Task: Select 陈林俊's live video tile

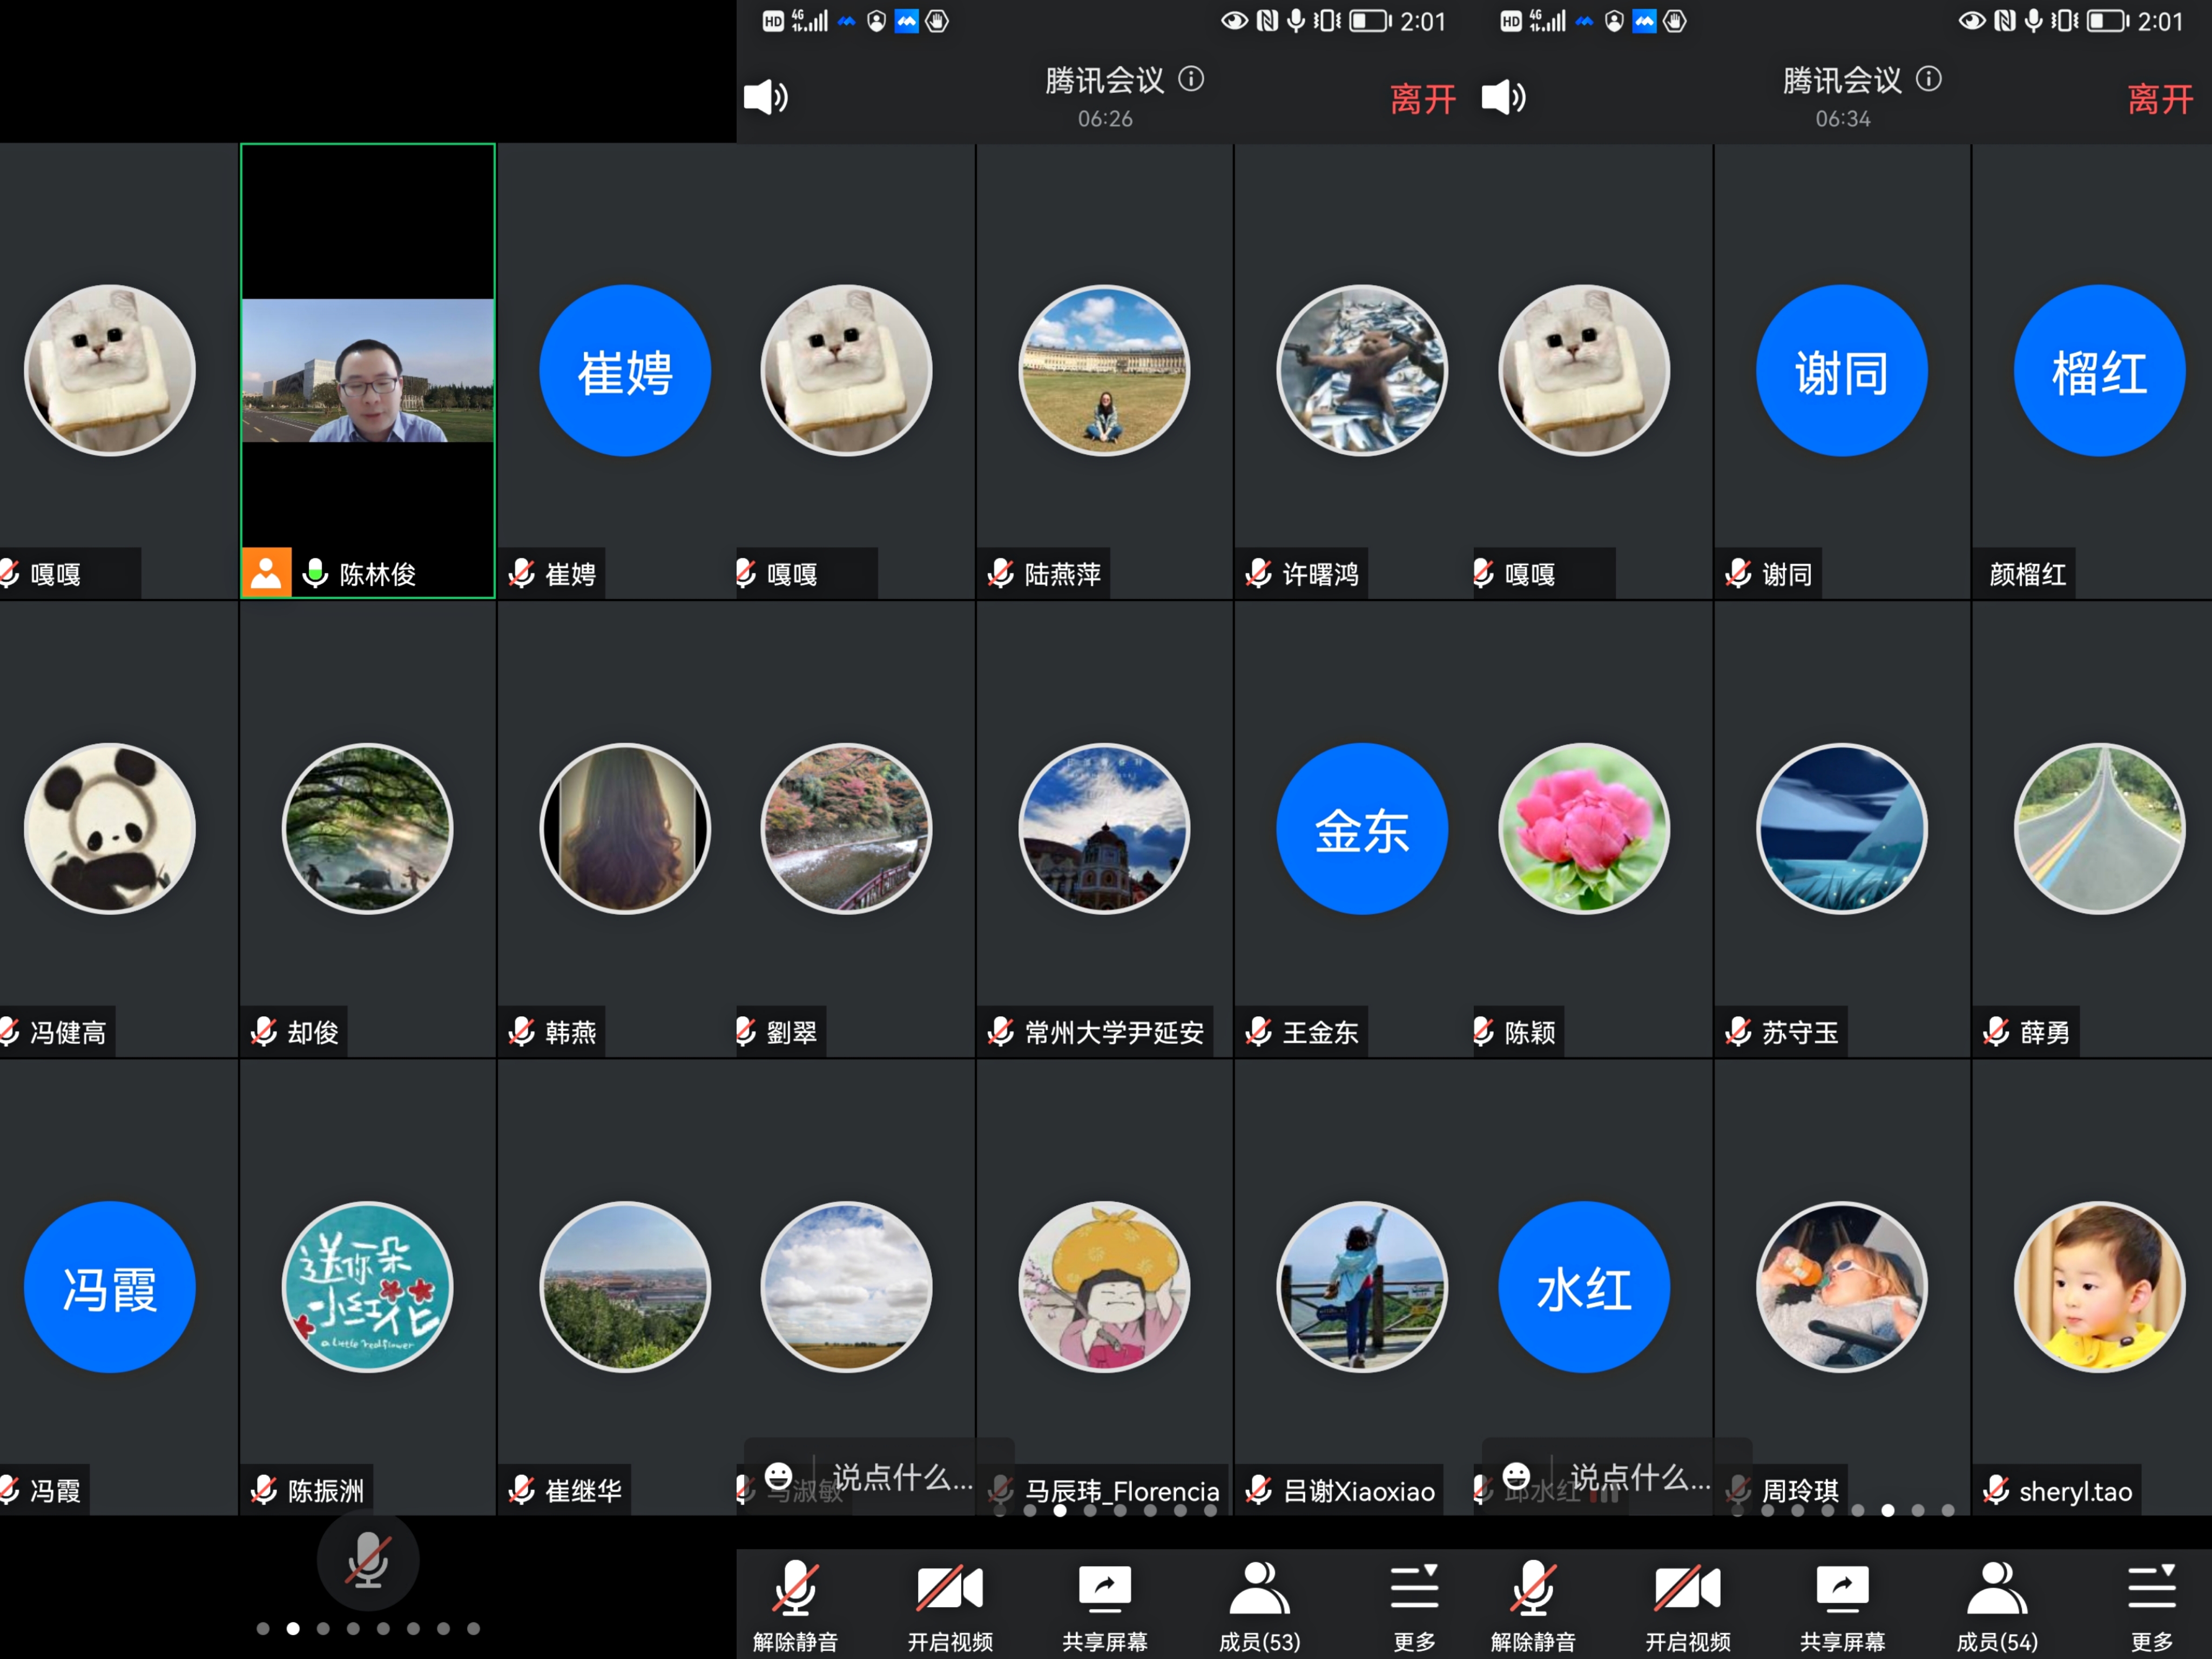Action: tap(368, 370)
